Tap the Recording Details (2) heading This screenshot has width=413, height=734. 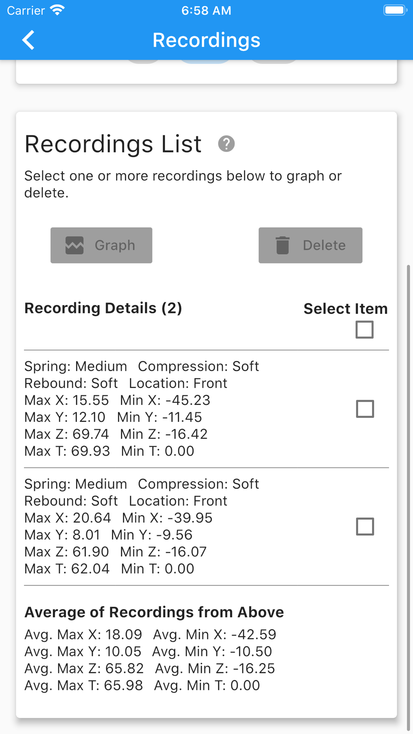point(103,308)
